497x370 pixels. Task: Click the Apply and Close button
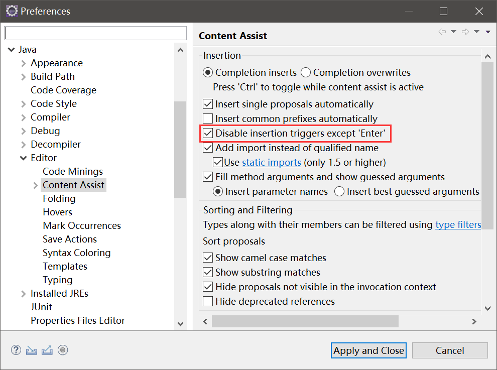[368, 350]
